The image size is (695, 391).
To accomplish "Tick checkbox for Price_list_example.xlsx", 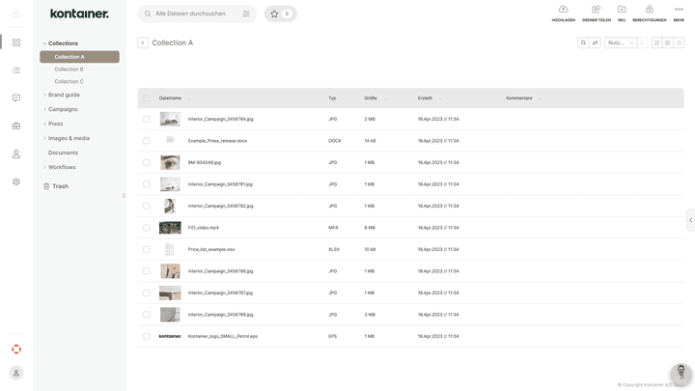I will pyautogui.click(x=147, y=249).
